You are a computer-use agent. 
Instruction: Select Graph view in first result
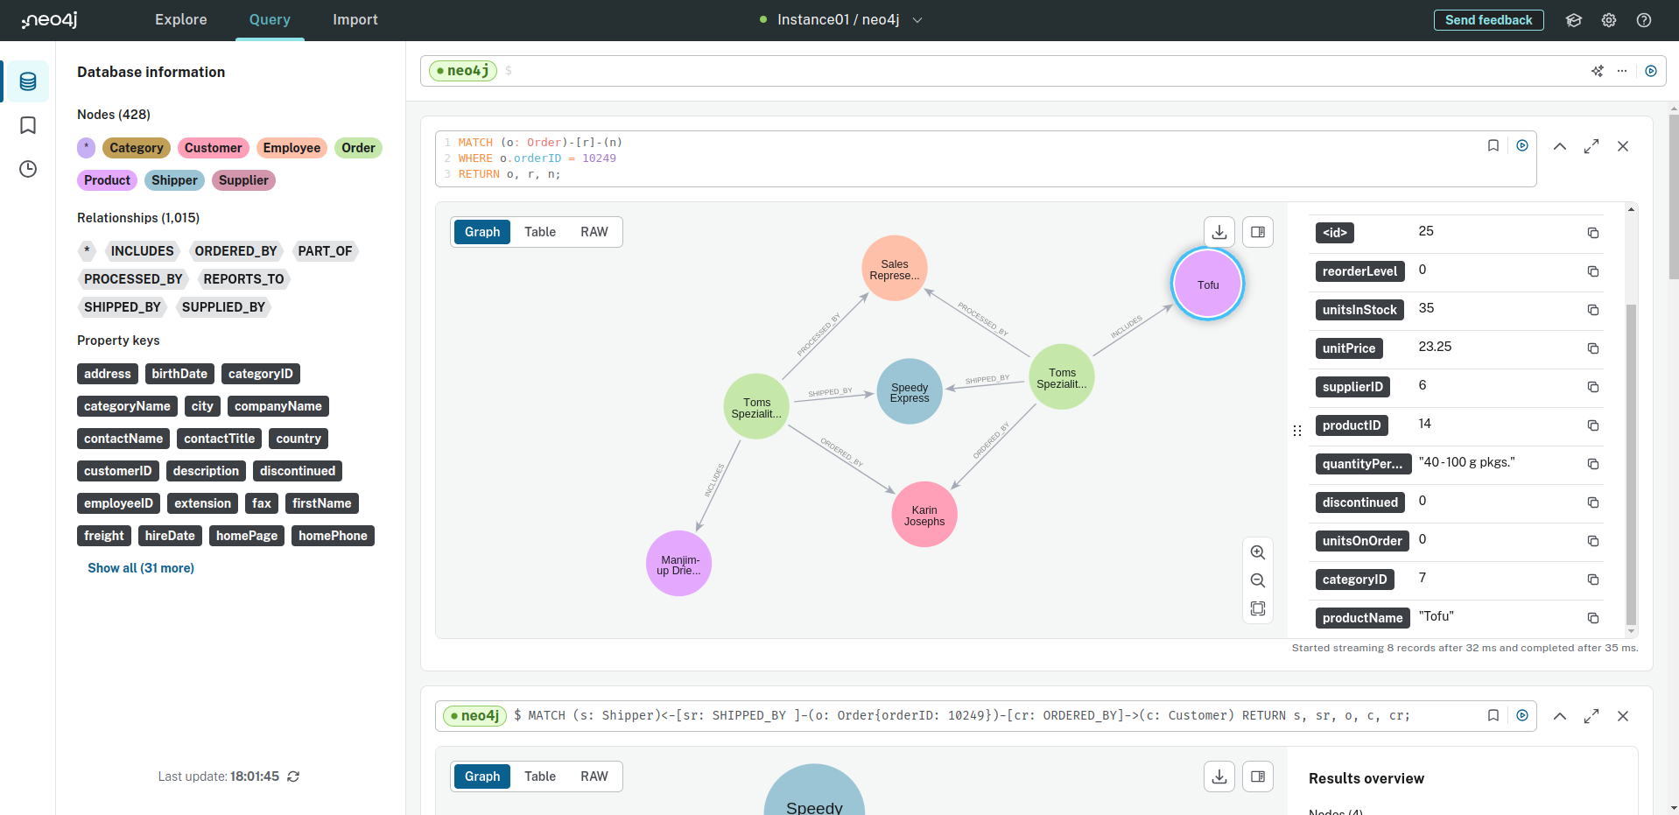point(482,232)
